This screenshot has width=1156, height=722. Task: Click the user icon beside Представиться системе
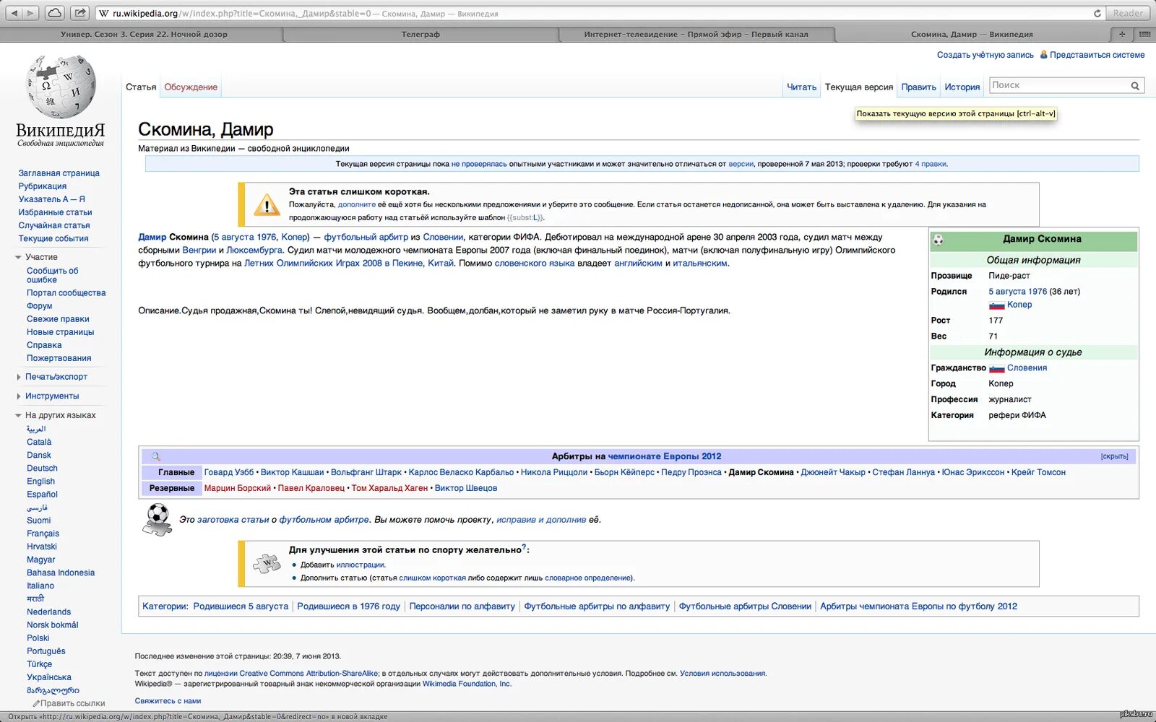click(x=1043, y=54)
